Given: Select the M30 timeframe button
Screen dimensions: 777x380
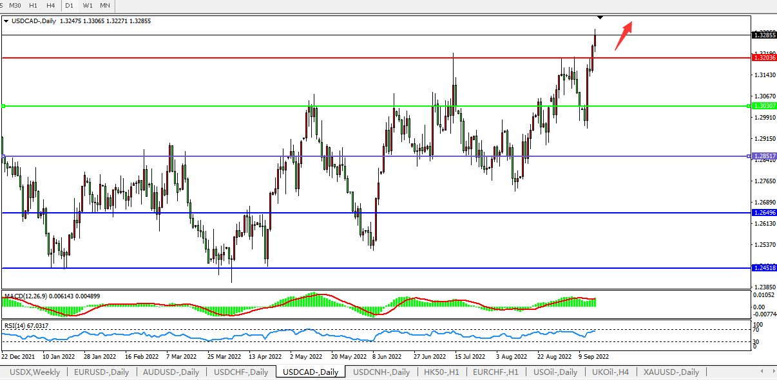Looking at the screenshot, I should pyautogui.click(x=15, y=5).
